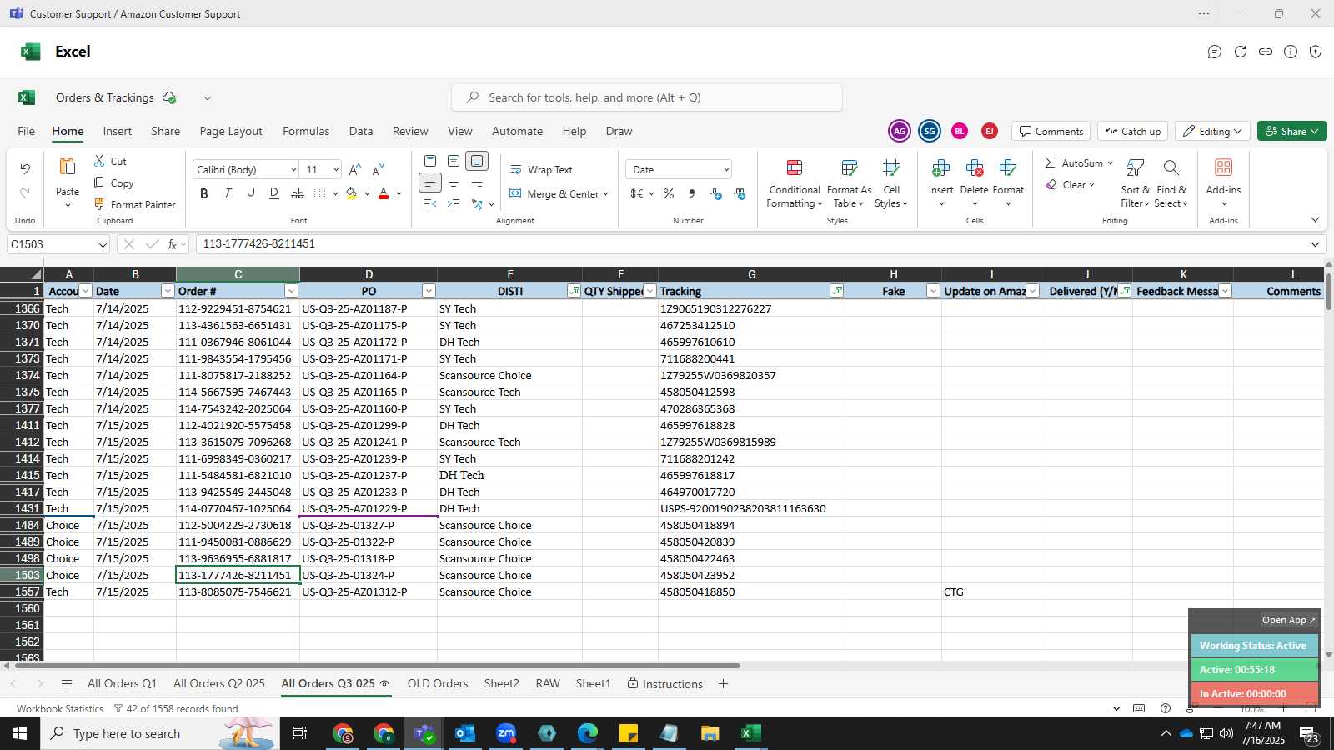
Task: Switch to All Orders Q2 025 sheet
Action: [x=219, y=683]
